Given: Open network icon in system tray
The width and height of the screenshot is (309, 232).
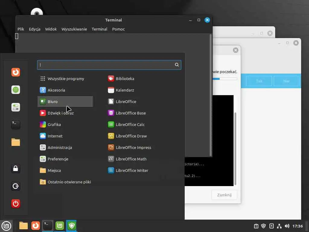Looking at the screenshot, I should coord(279,226).
